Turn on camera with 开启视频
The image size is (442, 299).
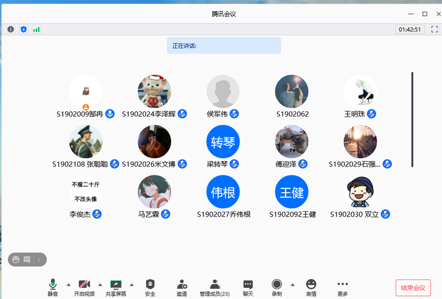84,287
